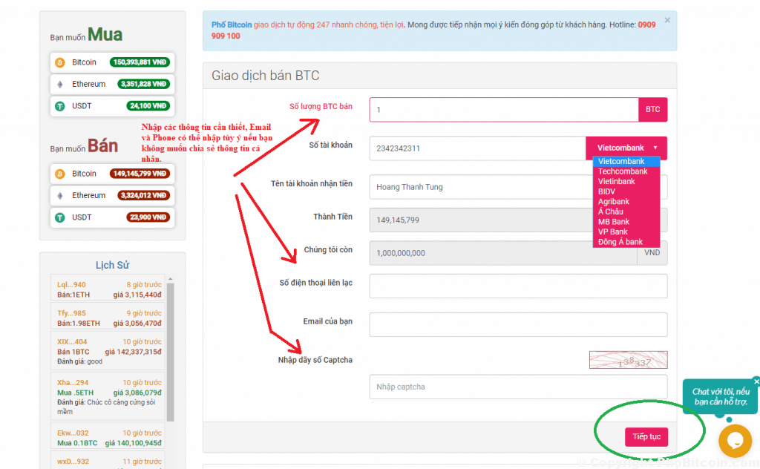This screenshot has width=760, height=469.
Task: Choose Đông Á bank option
Action: (620, 242)
